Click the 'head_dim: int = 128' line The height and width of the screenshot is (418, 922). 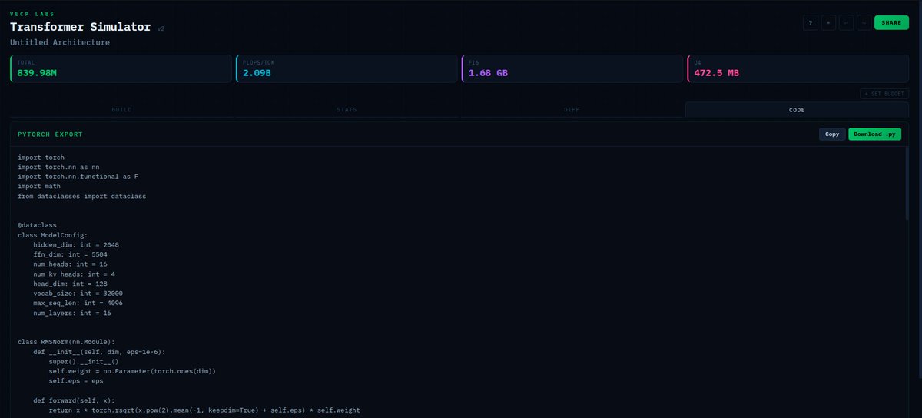[x=70, y=284]
